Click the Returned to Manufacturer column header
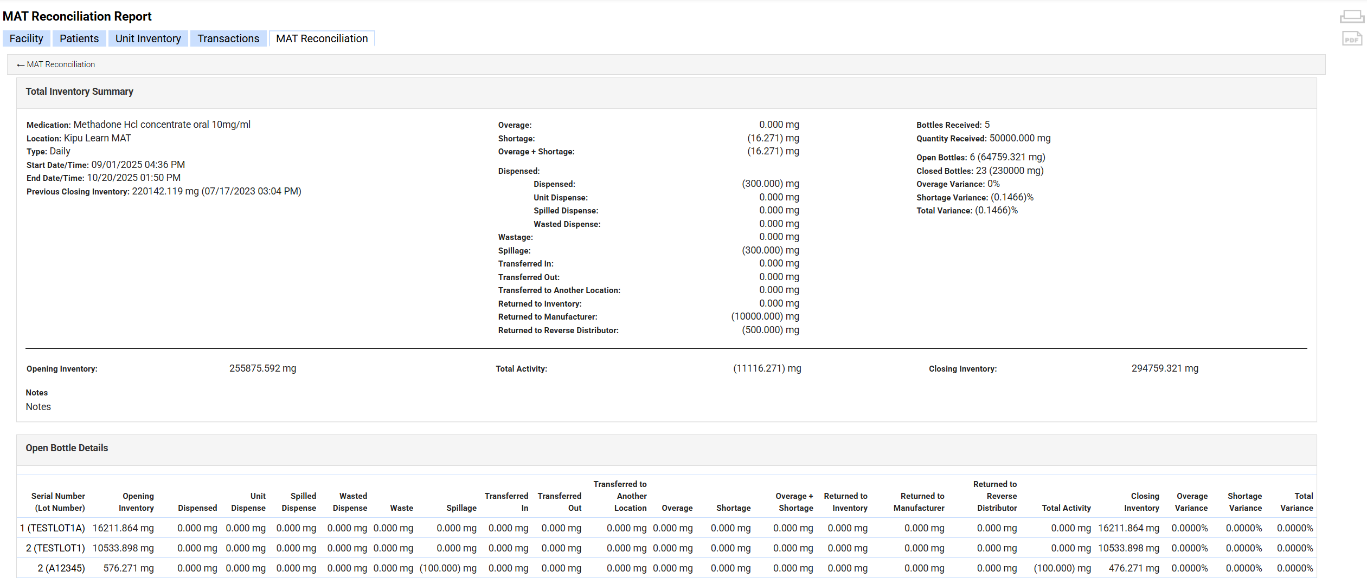1367x578 pixels. (x=919, y=502)
